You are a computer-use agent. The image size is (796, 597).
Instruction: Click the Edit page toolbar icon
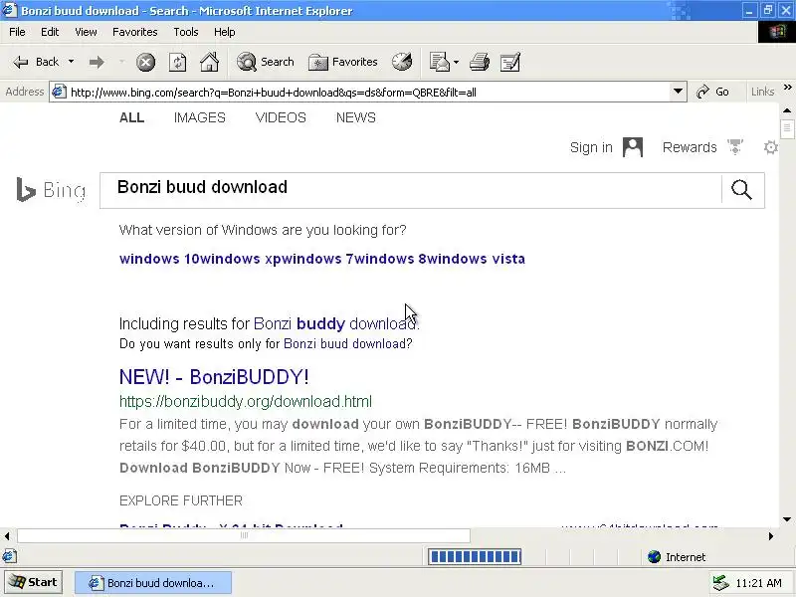pyautogui.click(x=510, y=62)
